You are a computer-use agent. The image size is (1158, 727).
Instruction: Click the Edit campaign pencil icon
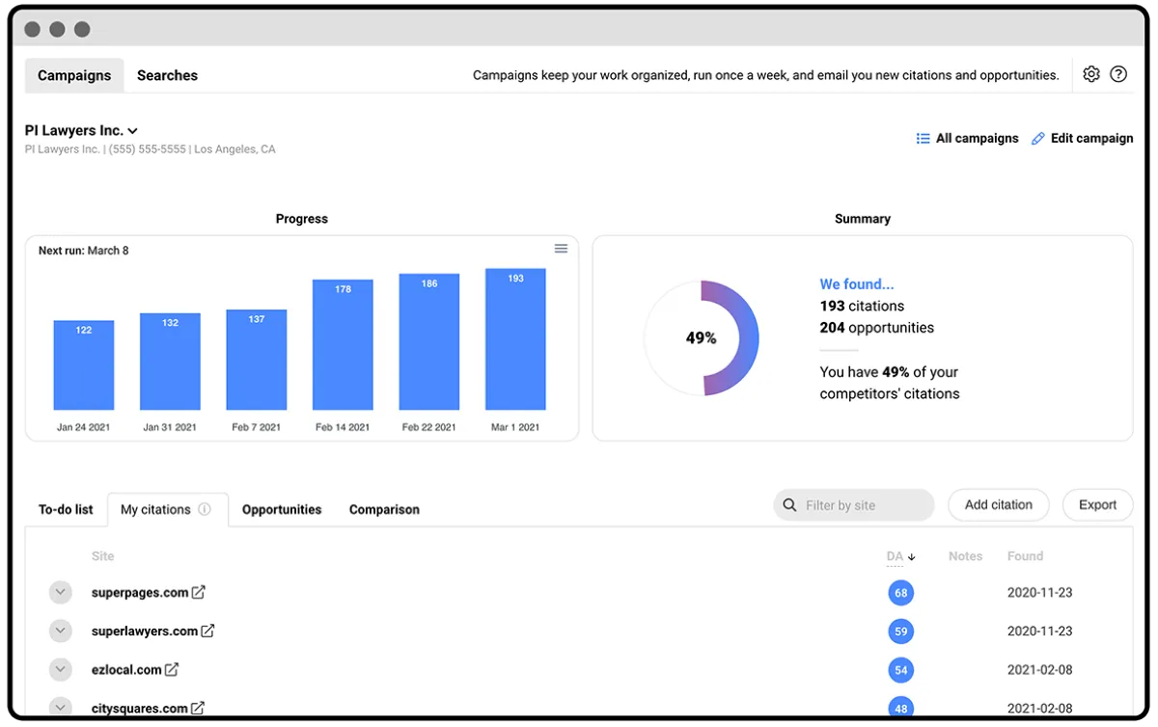(x=1036, y=138)
